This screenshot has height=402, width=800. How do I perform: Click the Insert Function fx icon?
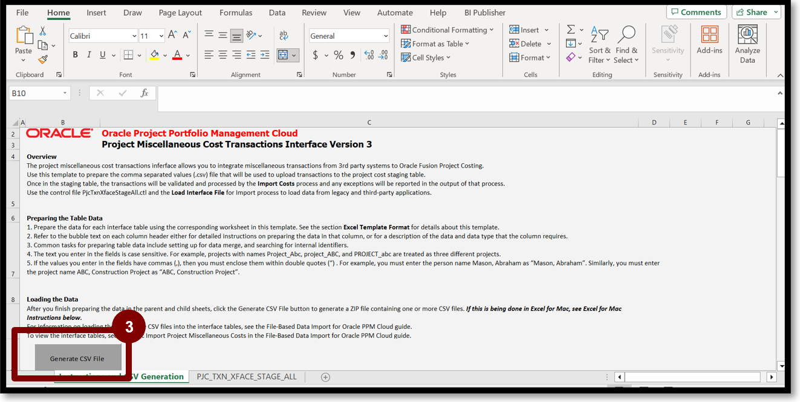[x=145, y=93]
